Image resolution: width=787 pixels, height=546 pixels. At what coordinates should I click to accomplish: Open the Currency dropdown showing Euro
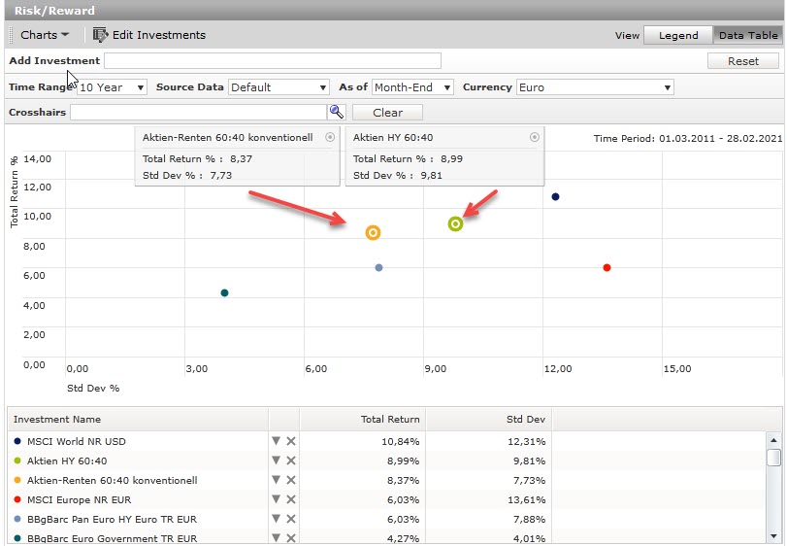594,87
